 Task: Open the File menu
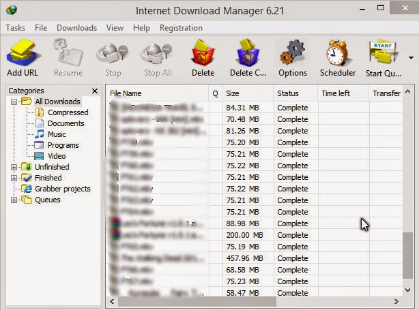point(41,28)
